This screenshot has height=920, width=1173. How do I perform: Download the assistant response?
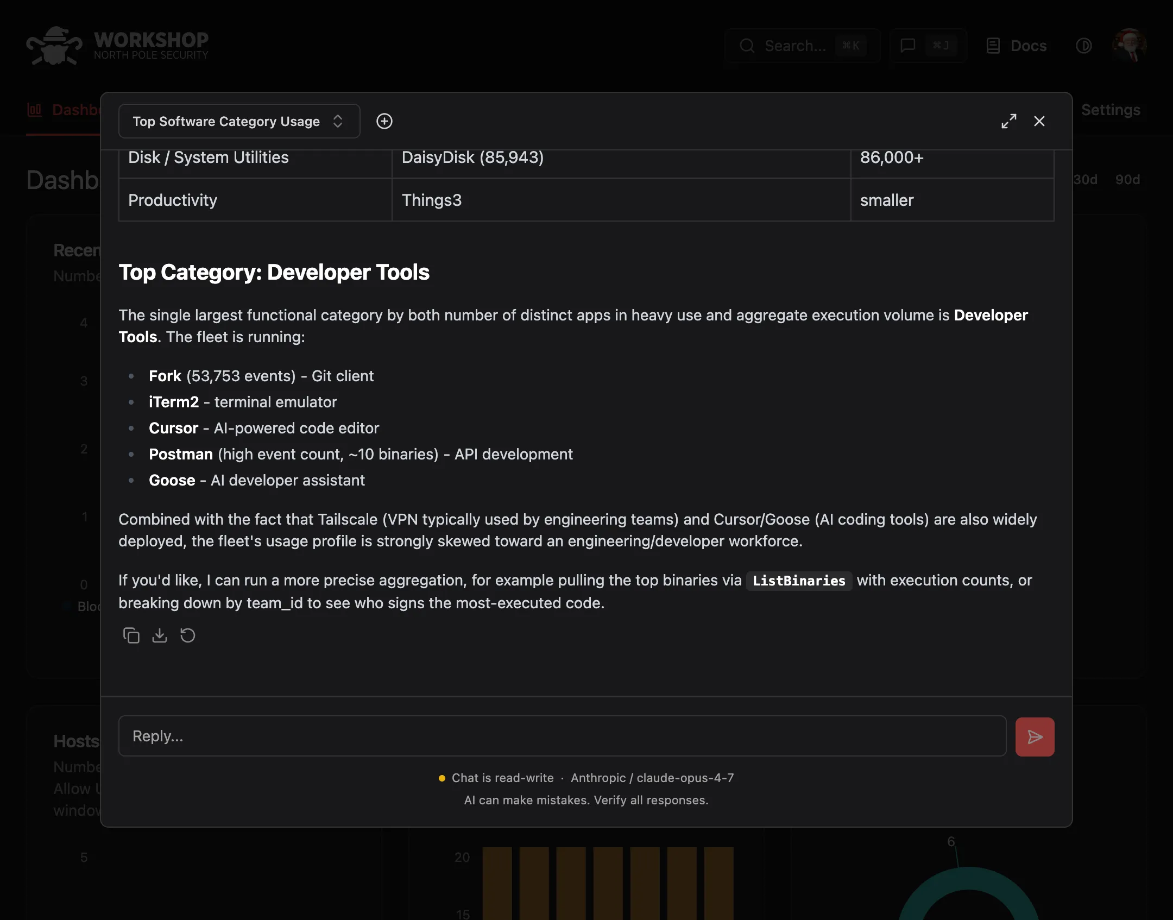[x=160, y=635]
